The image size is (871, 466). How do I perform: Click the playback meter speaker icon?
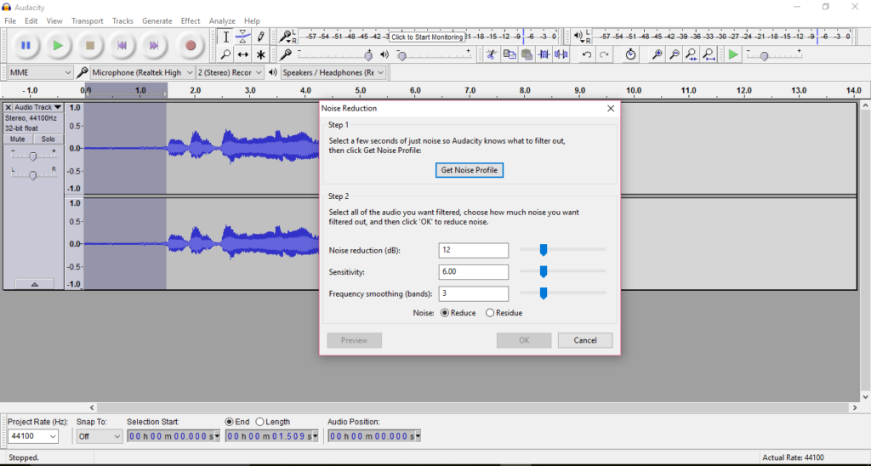[578, 37]
